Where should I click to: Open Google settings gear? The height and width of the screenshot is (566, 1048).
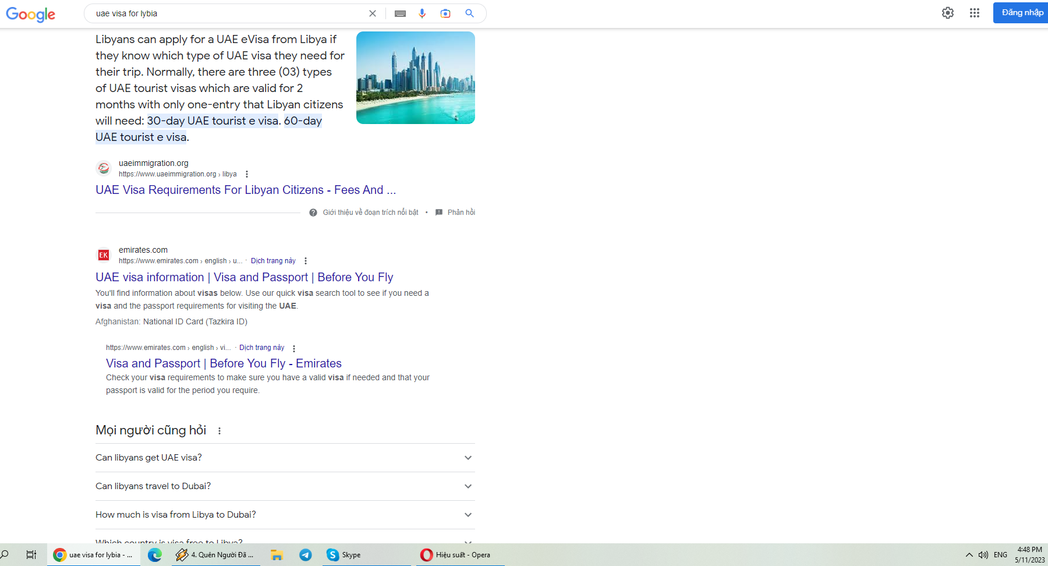click(x=948, y=13)
